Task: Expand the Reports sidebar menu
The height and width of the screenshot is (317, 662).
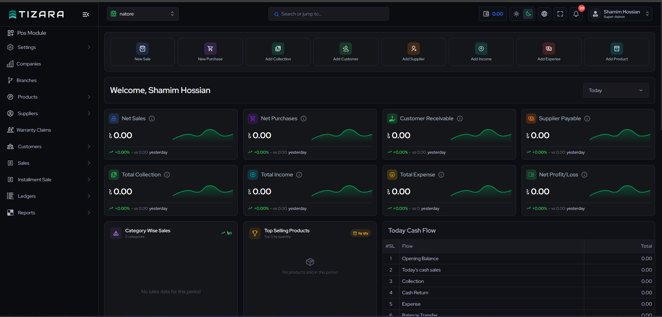Action: click(x=49, y=213)
